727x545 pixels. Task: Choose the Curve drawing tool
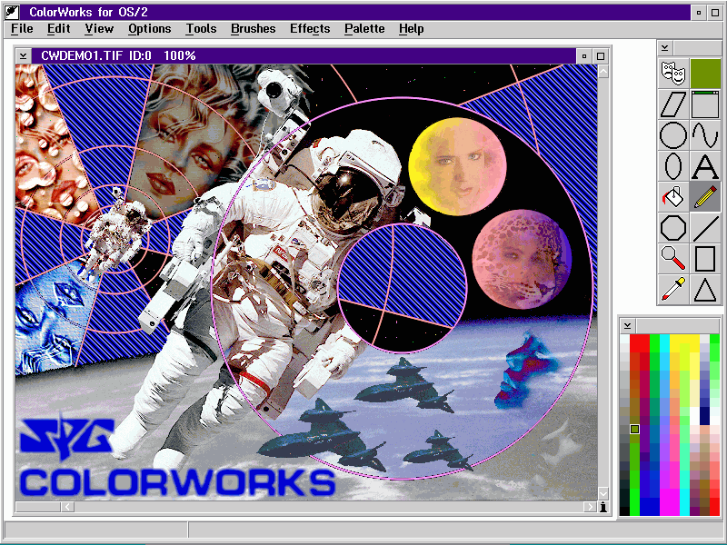tap(706, 135)
